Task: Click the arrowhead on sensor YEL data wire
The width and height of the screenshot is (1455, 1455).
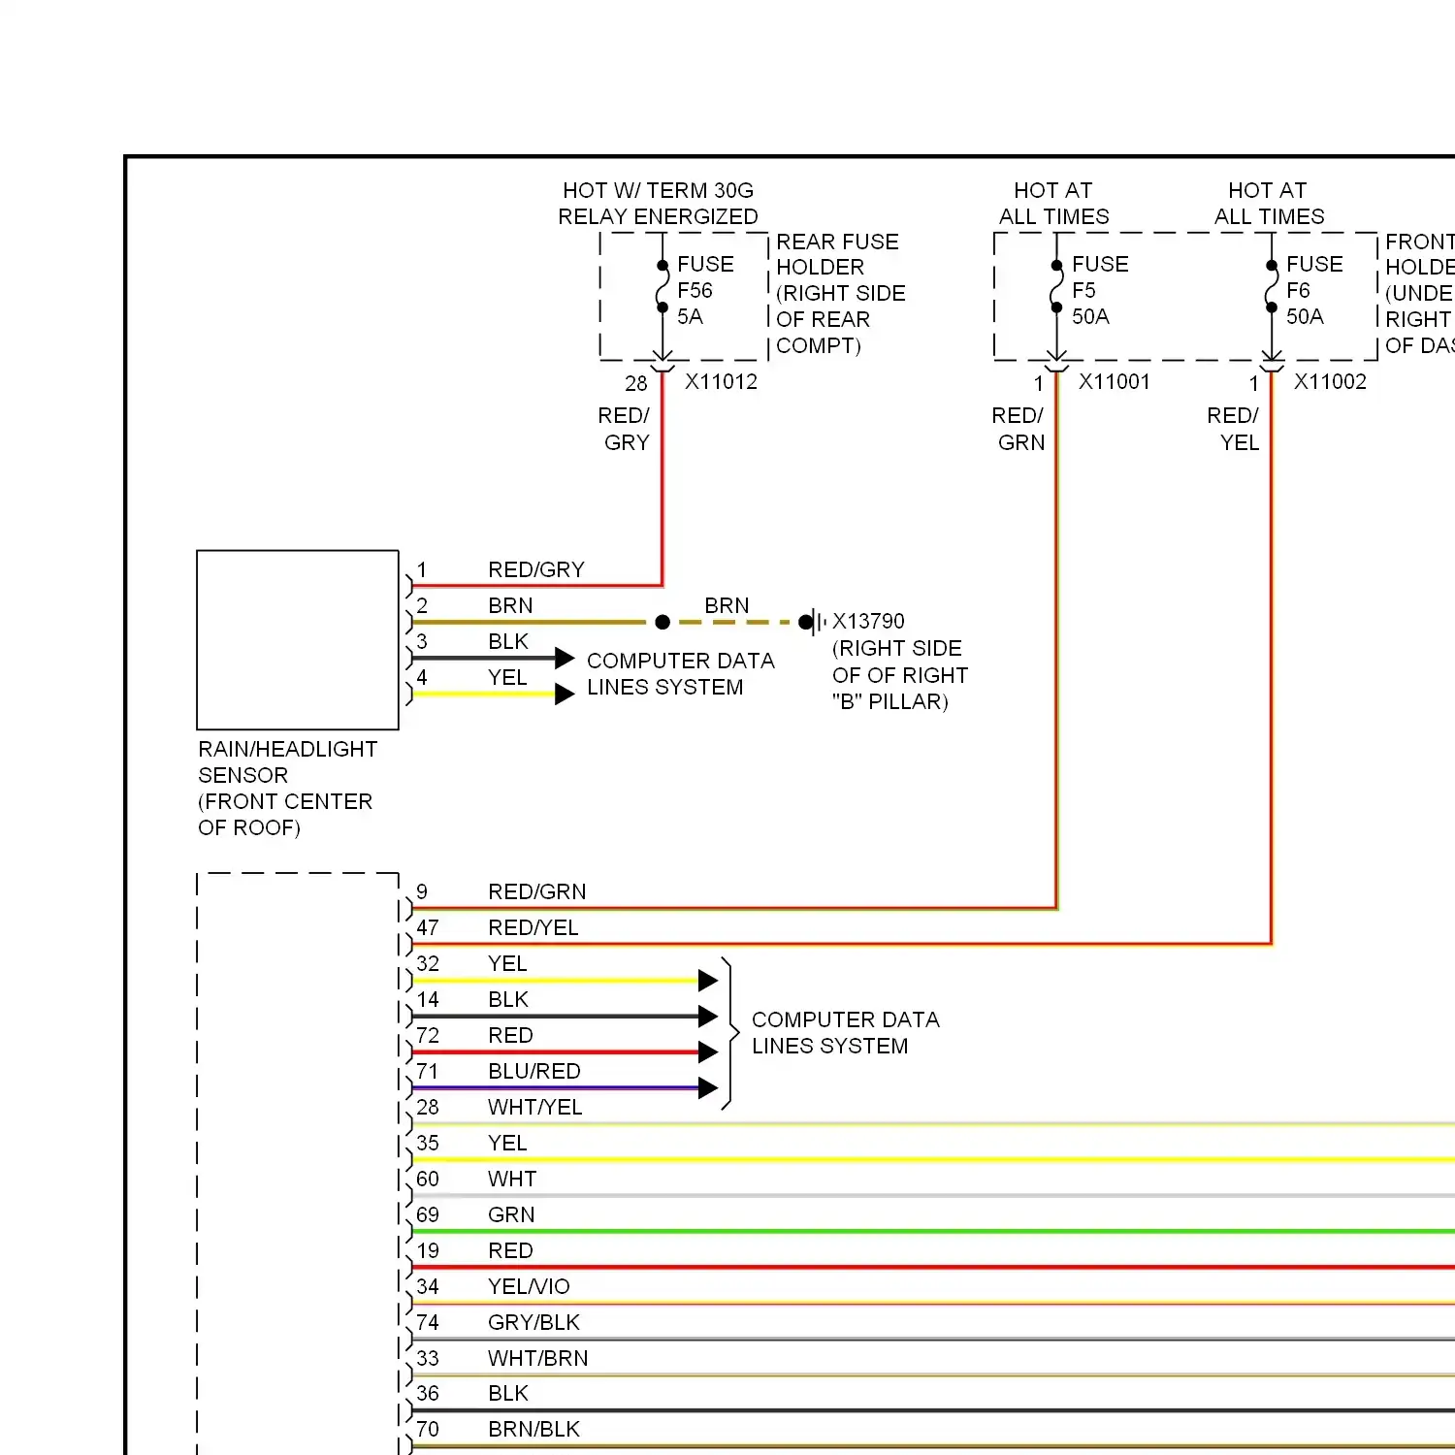Action: (565, 694)
